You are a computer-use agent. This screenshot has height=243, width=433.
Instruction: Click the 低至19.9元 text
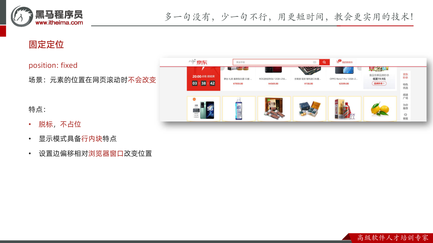tap(379, 79)
